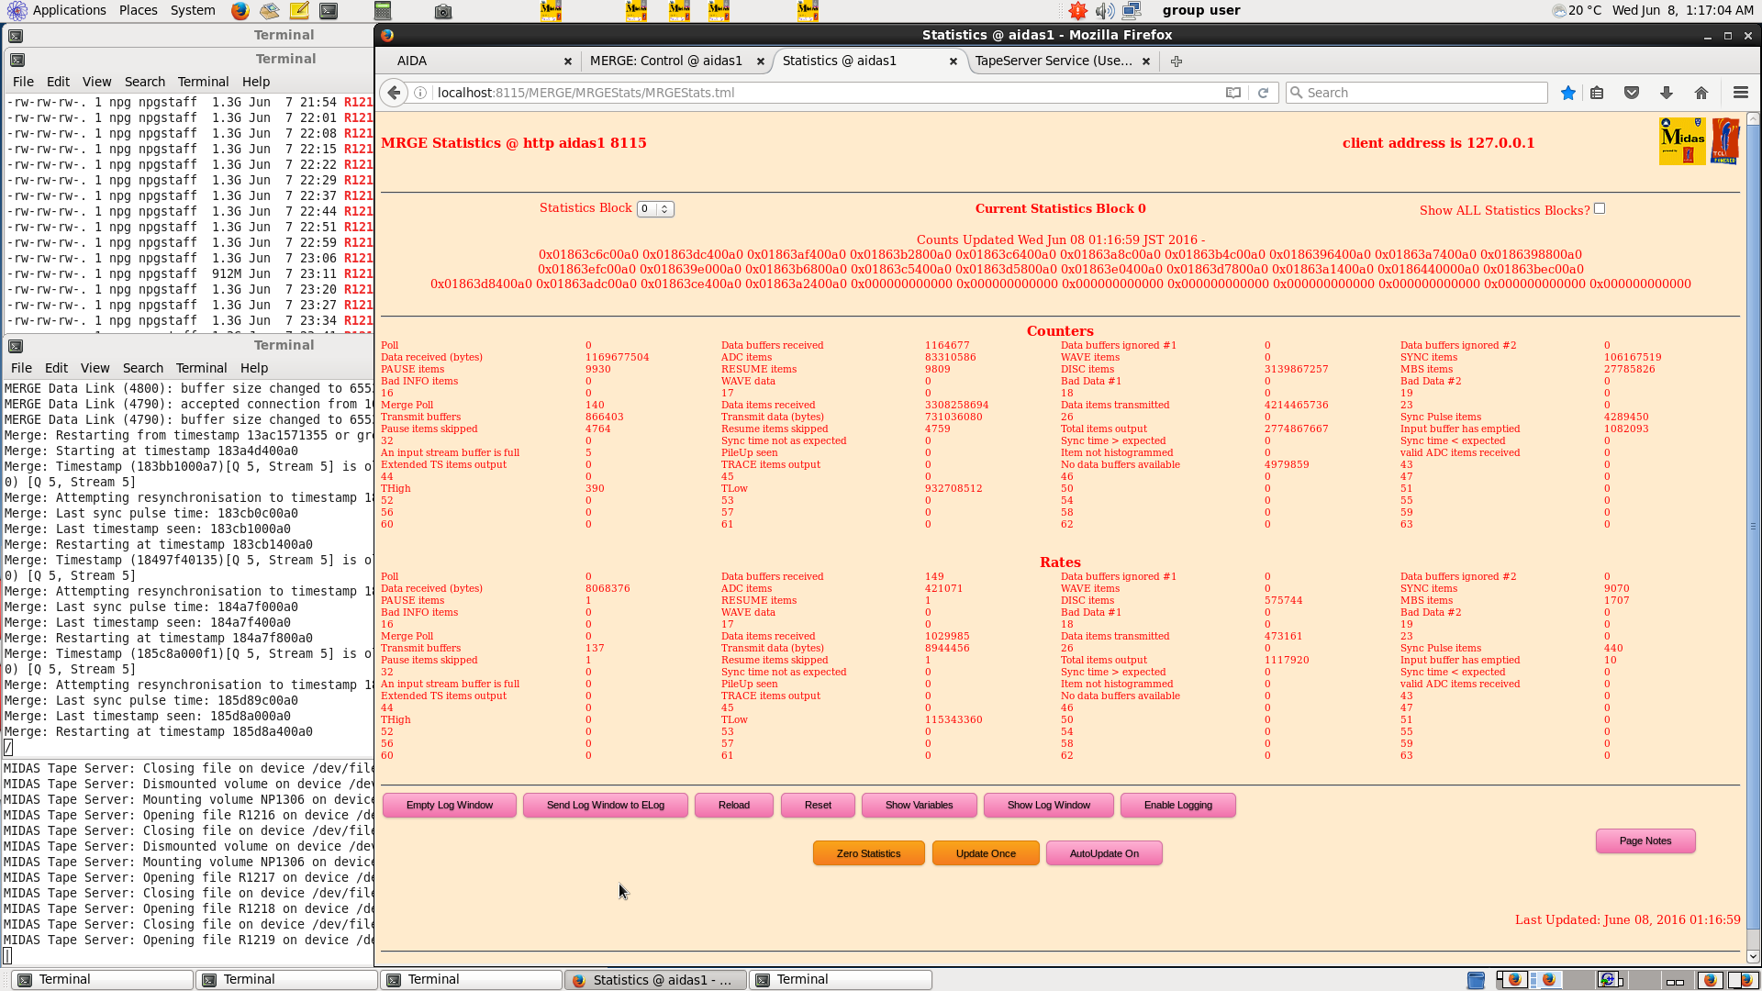The image size is (1762, 991).
Task: Click the reload page icon in address bar
Action: [x=1263, y=93]
